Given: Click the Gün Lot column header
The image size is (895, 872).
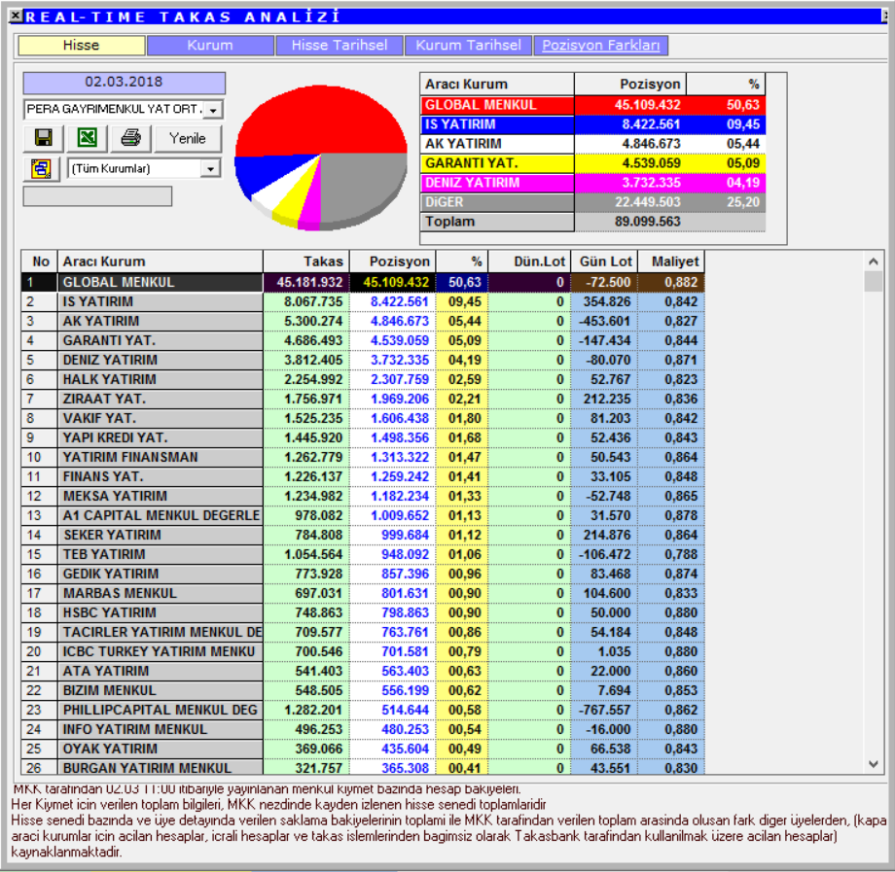Looking at the screenshot, I should click(x=604, y=262).
